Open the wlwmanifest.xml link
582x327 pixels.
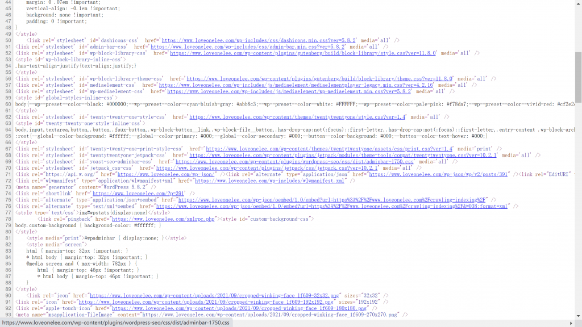point(270,181)
